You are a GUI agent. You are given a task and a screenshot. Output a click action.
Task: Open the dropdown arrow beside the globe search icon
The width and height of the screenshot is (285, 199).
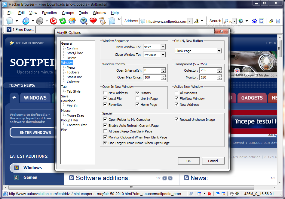click(x=247, y=21)
